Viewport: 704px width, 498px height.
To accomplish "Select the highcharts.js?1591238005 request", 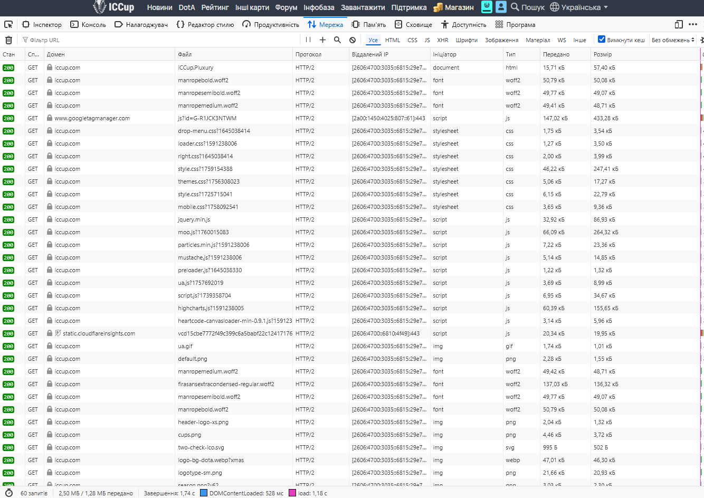I will tap(350, 308).
